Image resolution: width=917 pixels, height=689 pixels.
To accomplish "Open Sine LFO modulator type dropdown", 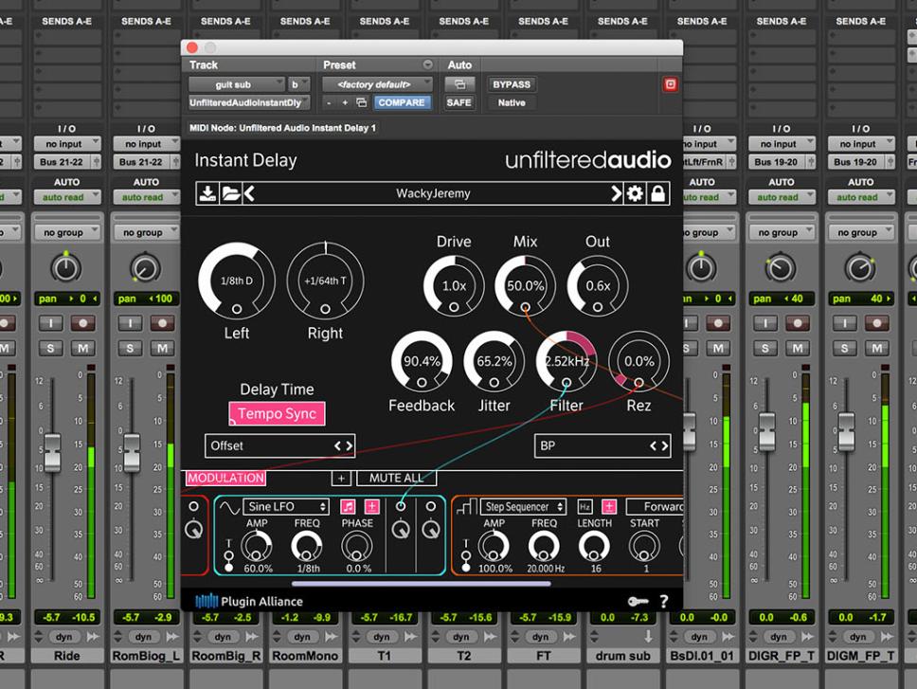I will click(286, 507).
